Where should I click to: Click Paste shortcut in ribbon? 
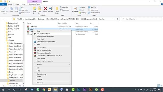(25, 13)
